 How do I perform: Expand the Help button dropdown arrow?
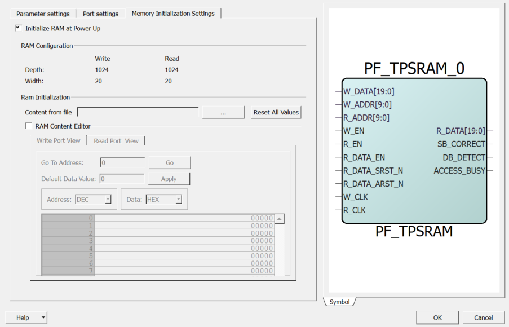tap(43, 317)
